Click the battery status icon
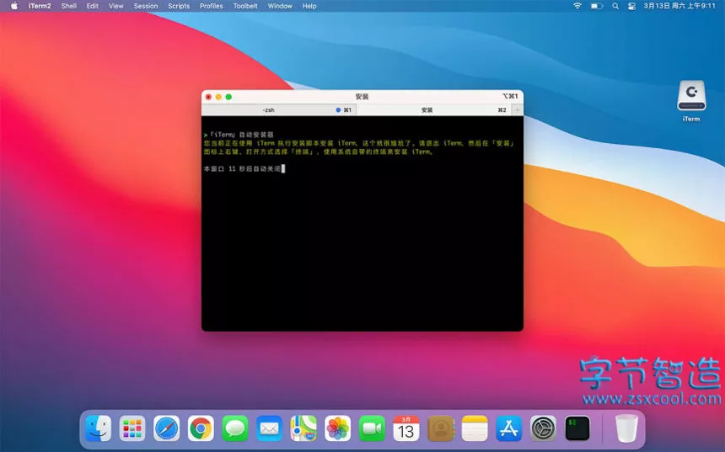The image size is (725, 452). tap(597, 6)
